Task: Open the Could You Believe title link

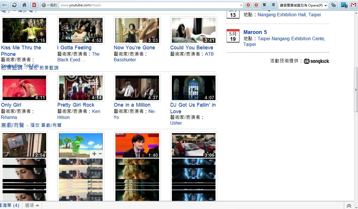Action: pyautogui.click(x=192, y=48)
